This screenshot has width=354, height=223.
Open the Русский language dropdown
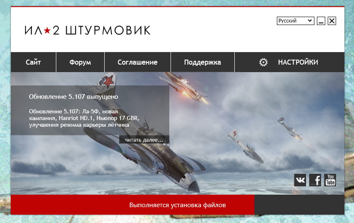point(295,21)
